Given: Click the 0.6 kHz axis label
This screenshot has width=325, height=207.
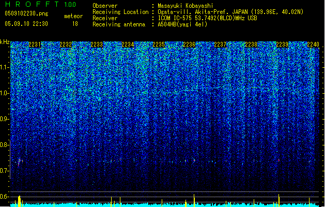Looking at the screenshot, I should [x=4, y=197].
